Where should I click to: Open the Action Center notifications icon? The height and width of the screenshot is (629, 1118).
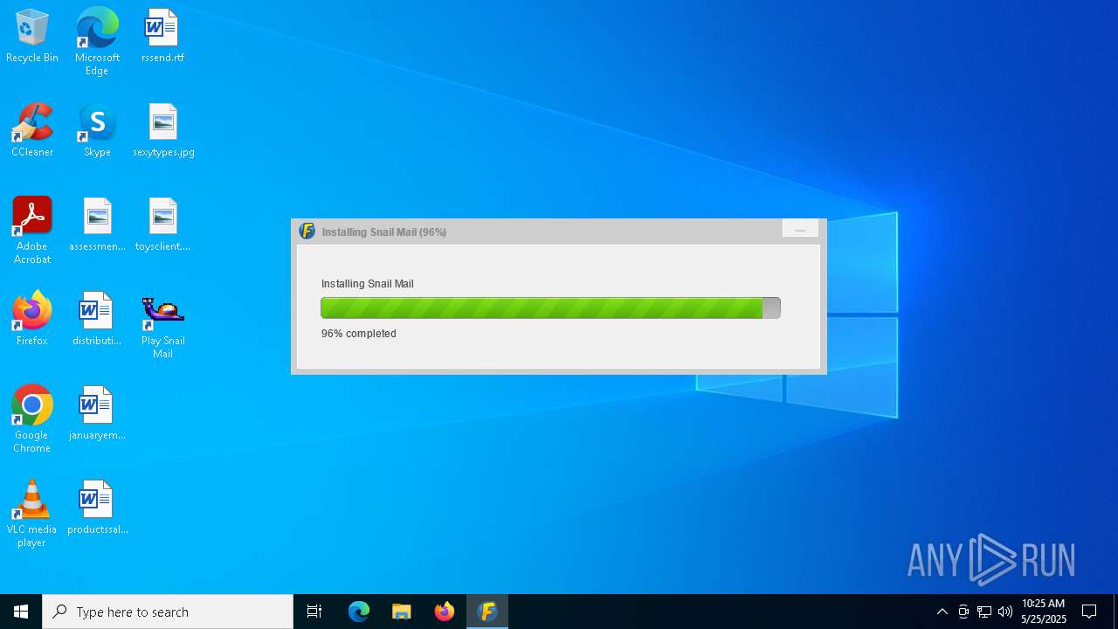pos(1089,612)
